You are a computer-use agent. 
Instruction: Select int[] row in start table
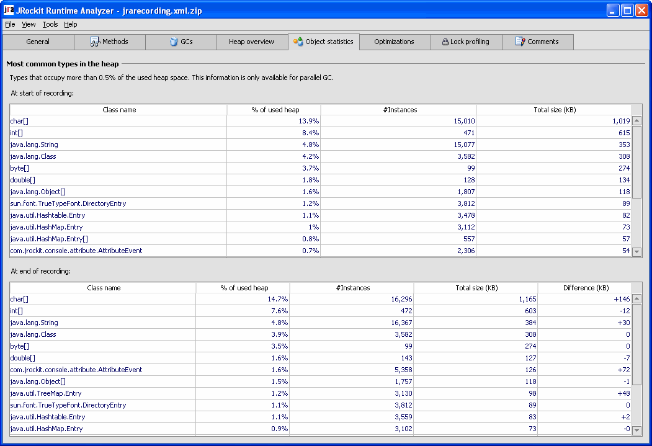pos(321,133)
